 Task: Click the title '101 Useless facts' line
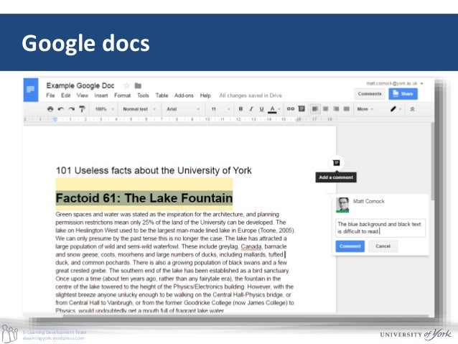pos(154,170)
